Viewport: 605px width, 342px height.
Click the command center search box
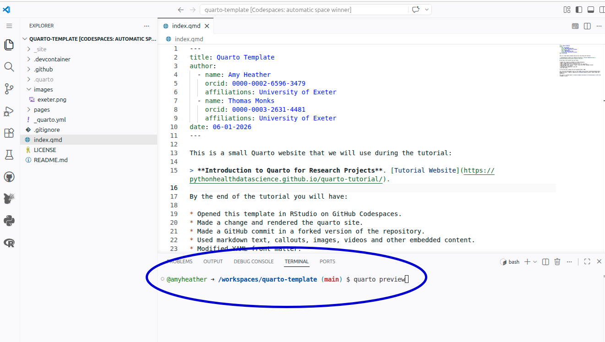pyautogui.click(x=304, y=10)
